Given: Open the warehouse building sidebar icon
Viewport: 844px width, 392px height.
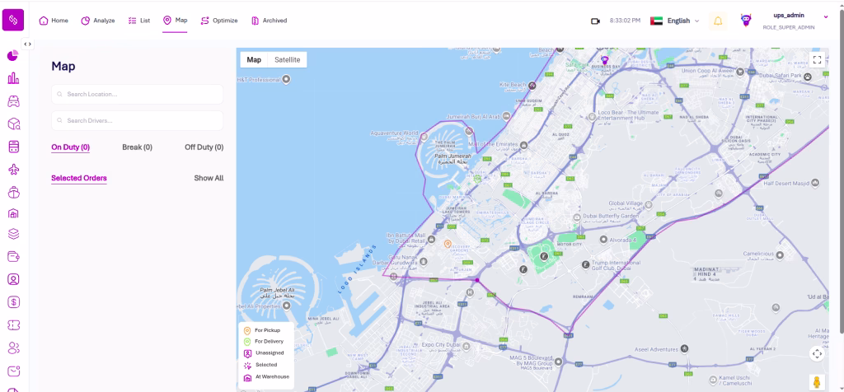Looking at the screenshot, I should [x=13, y=213].
